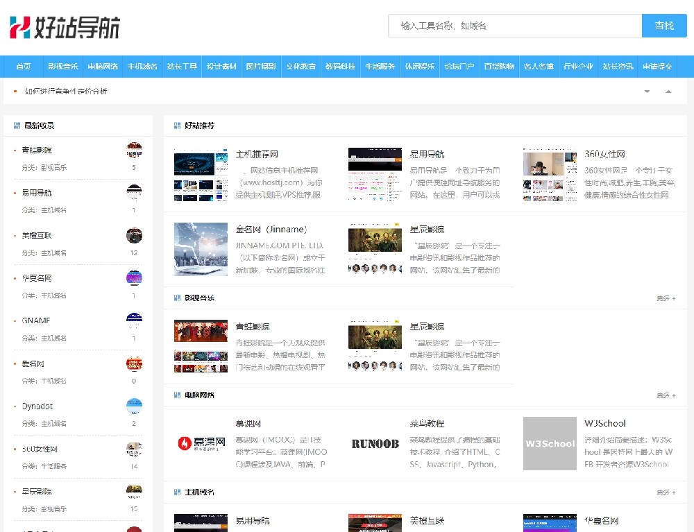Click the grid icon beside 最新收录
The width and height of the screenshot is (694, 532).
pyautogui.click(x=17, y=126)
